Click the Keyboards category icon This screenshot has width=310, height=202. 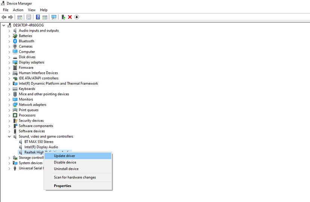tap(15, 89)
